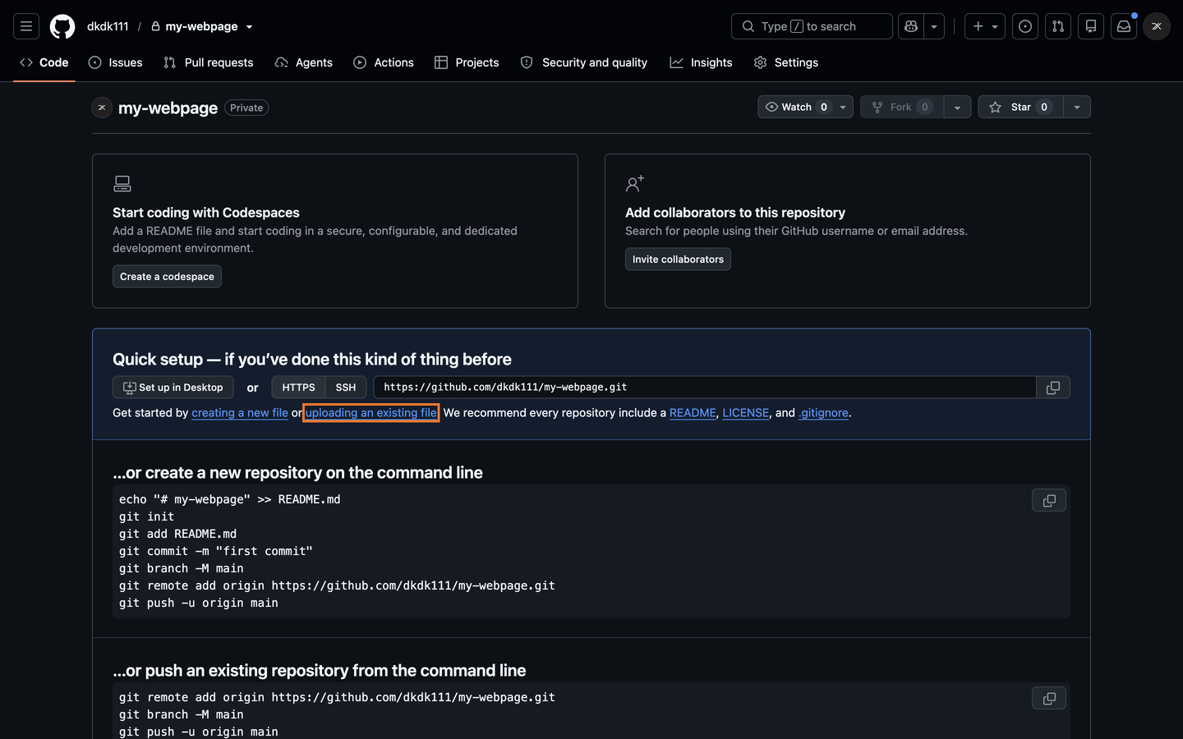
Task: Open the hamburger navigation menu
Action: (26, 26)
